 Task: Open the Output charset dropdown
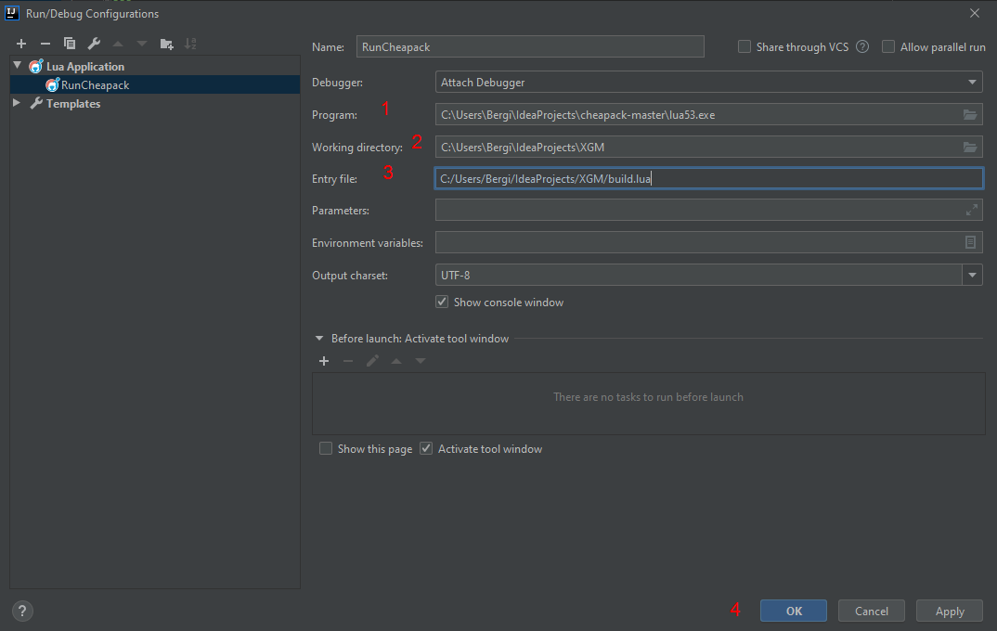[x=972, y=275]
